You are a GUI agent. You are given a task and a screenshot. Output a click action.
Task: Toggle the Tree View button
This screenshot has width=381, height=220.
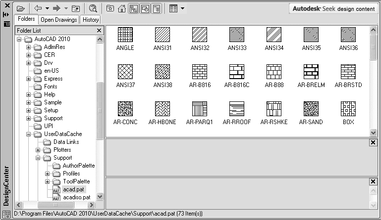click(134, 9)
